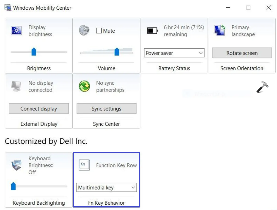This screenshot has width=277, height=210.
Task: Click the display brightness sun icon
Action: tap(17, 31)
